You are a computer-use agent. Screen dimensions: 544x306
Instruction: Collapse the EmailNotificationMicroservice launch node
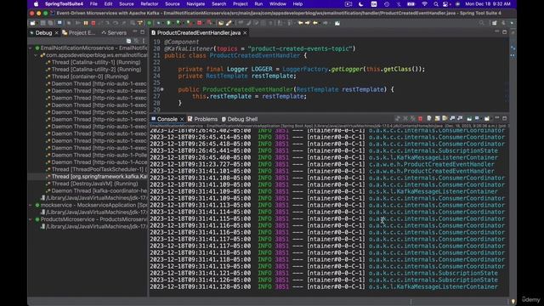[x=31, y=48]
